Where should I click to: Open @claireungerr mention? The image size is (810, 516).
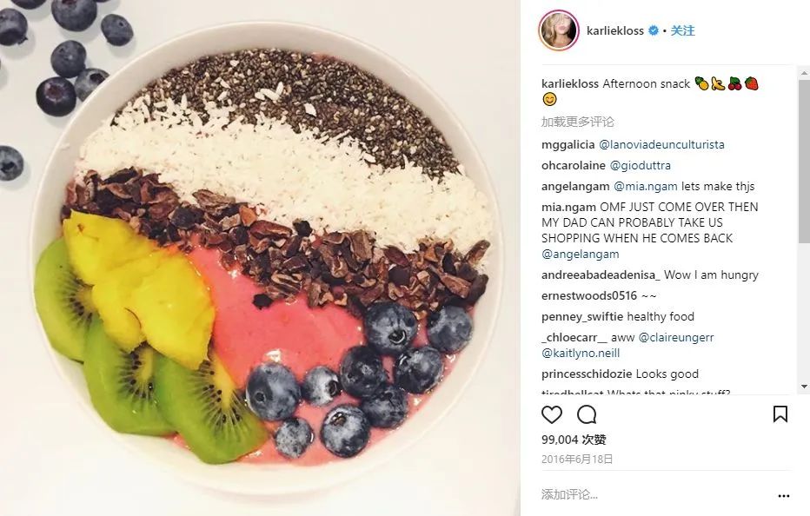676,337
